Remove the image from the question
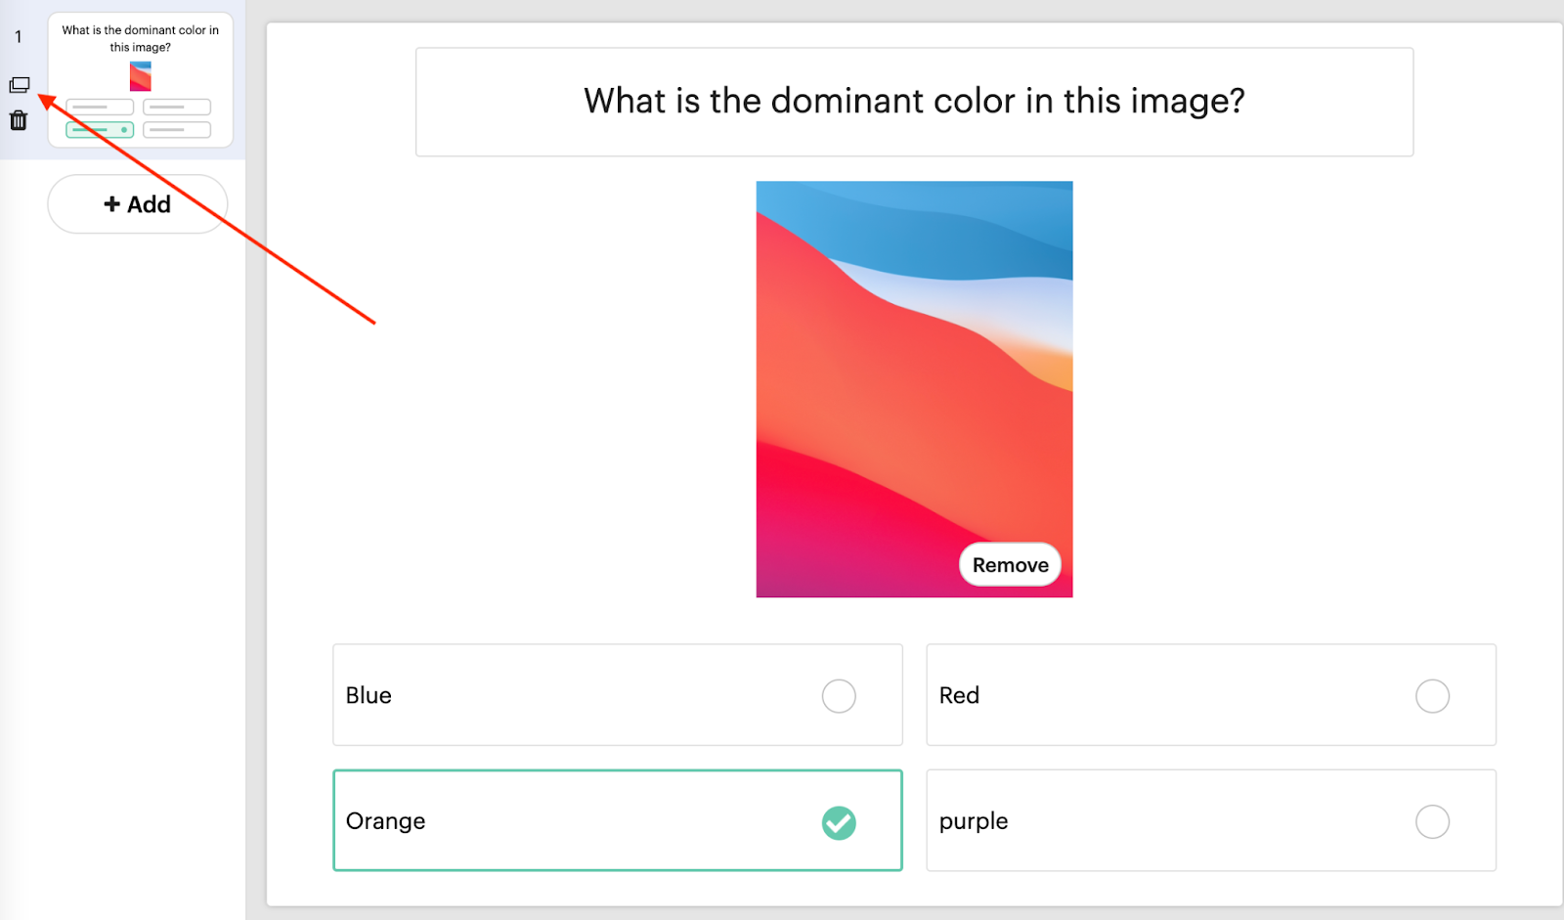The width and height of the screenshot is (1564, 920). tap(1010, 564)
